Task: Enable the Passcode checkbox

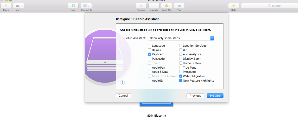Action: click(x=150, y=59)
